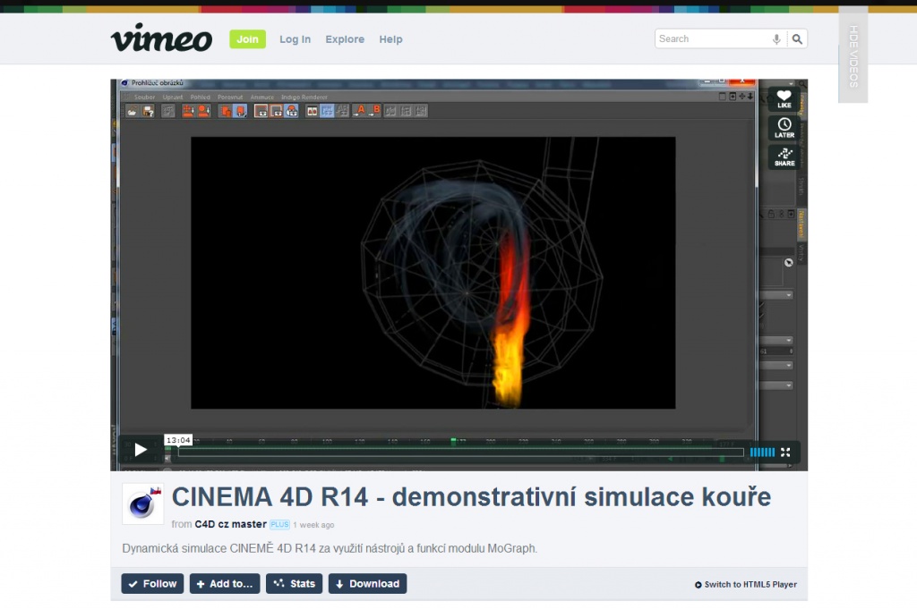
Task: Toggle the Follow button
Action: (152, 583)
